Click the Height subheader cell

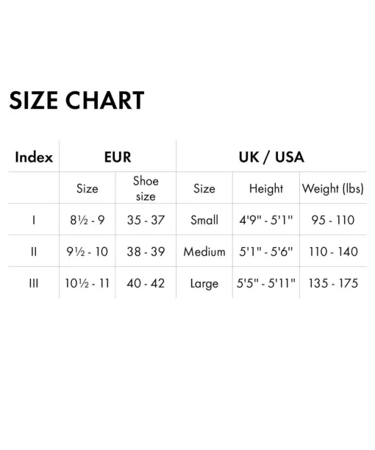266,188
